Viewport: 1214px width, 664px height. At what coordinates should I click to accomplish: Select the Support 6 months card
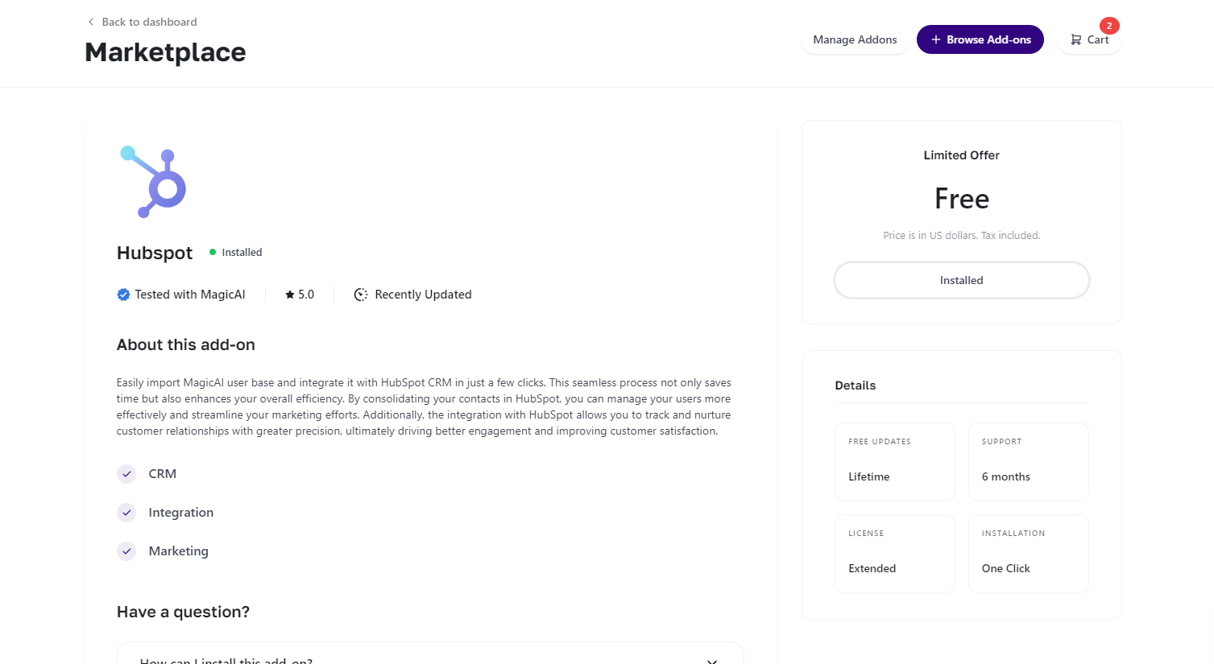coord(1028,462)
